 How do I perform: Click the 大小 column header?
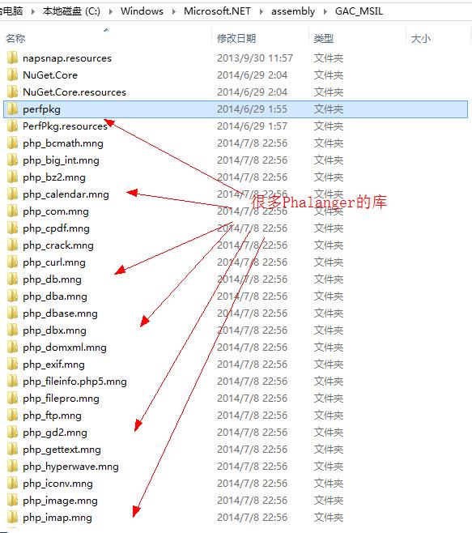(421, 38)
